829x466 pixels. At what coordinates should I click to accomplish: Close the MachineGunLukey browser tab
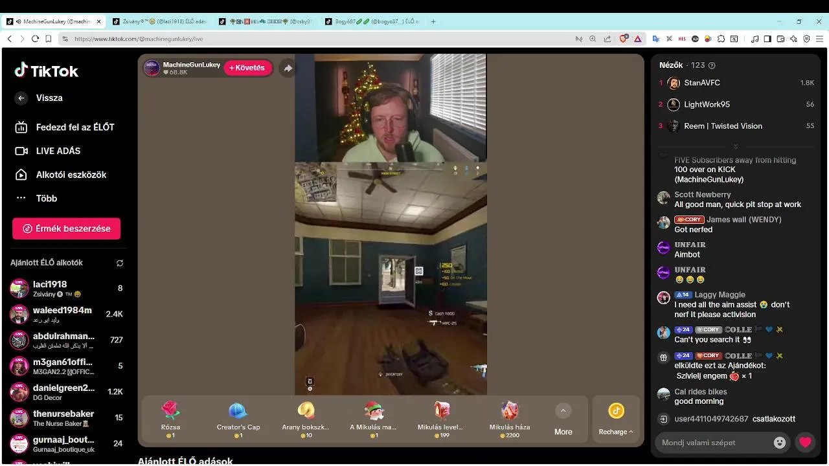coord(99,21)
